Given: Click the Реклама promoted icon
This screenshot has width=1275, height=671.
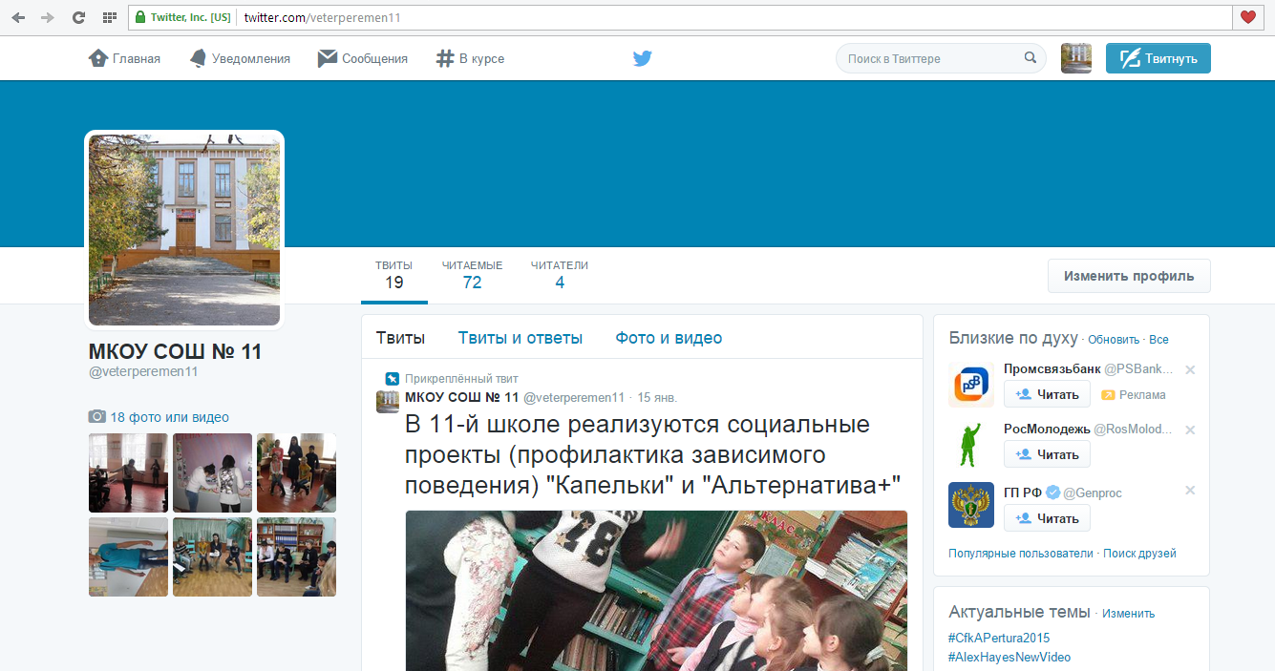Looking at the screenshot, I should (x=1108, y=395).
